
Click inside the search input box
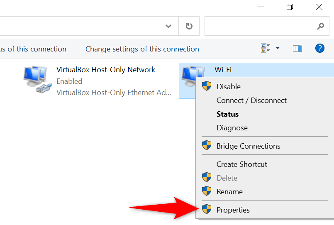(259, 26)
